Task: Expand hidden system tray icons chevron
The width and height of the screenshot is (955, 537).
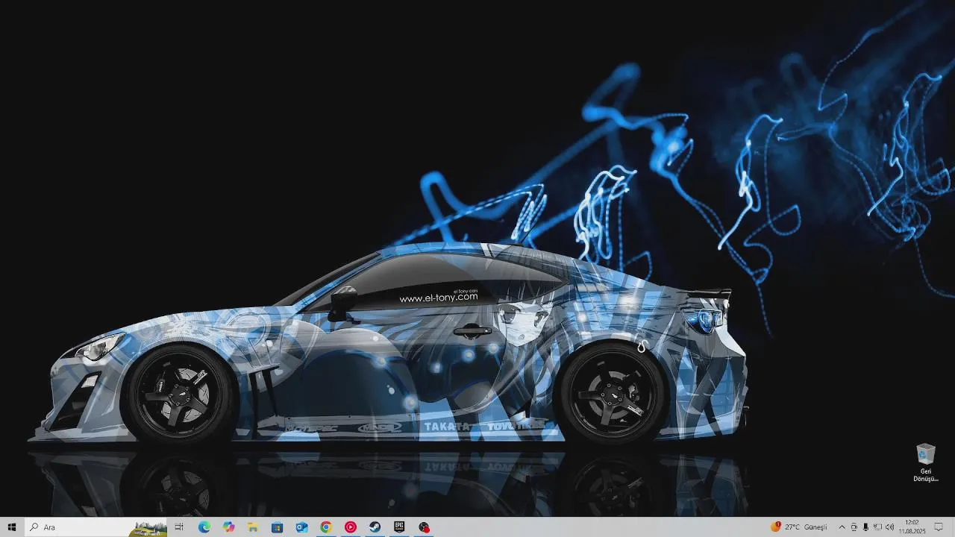Action: (842, 527)
